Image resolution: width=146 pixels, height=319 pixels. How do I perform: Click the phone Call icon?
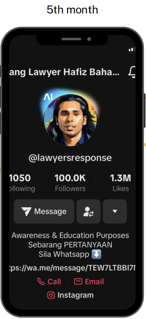click(41, 282)
